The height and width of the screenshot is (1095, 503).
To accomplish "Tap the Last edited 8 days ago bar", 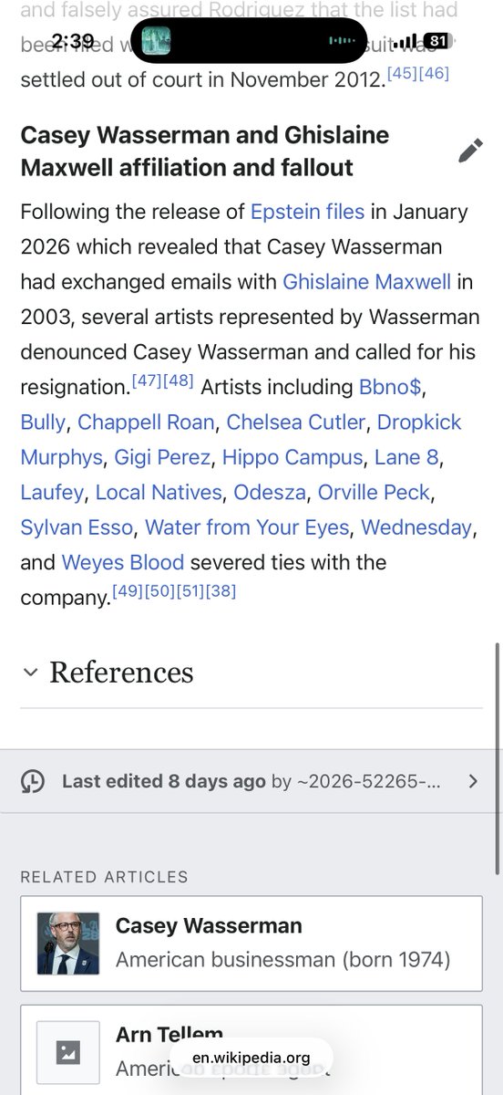I will click(x=251, y=781).
